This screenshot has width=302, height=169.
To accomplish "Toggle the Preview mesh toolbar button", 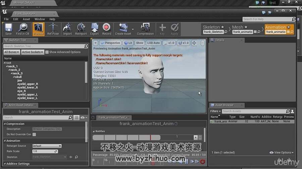I will 38,29.
